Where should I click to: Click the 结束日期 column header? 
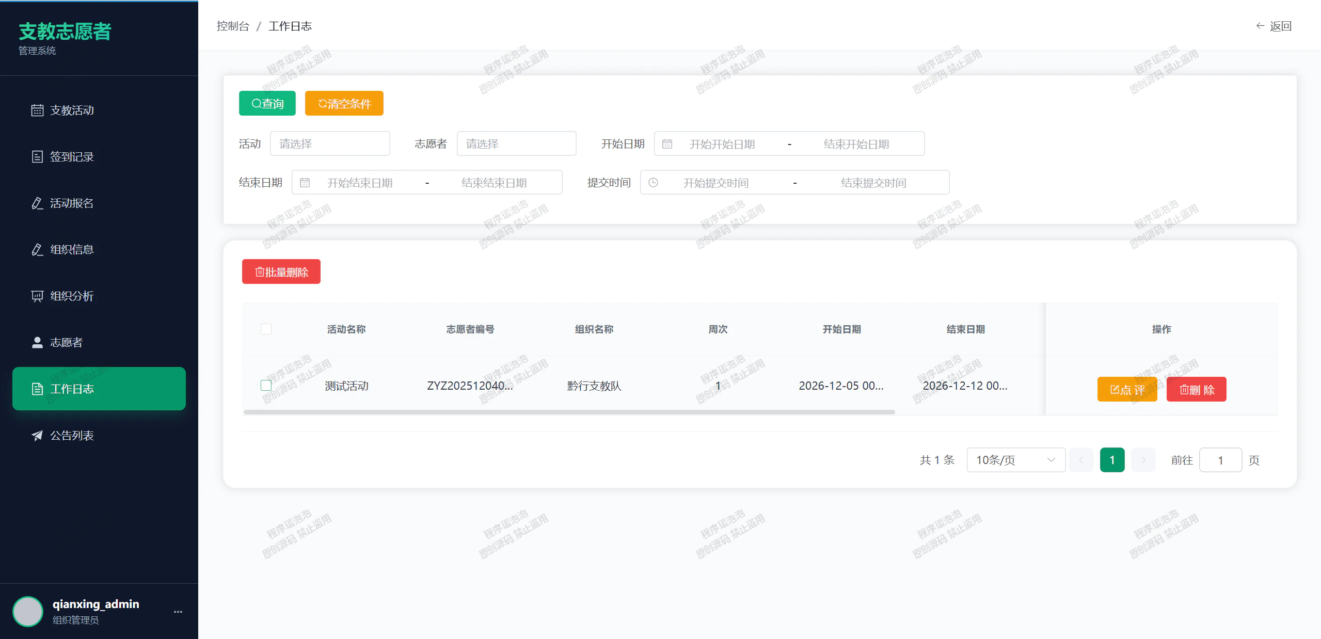point(966,329)
